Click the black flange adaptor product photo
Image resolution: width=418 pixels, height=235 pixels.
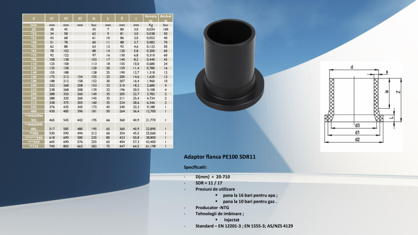tap(230, 65)
